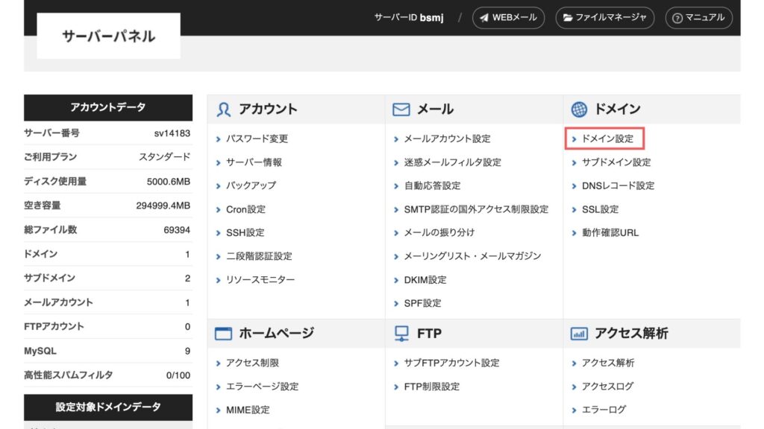Open エラーページ設定 link
Viewport: 764px width, 429px height.
tap(262, 387)
